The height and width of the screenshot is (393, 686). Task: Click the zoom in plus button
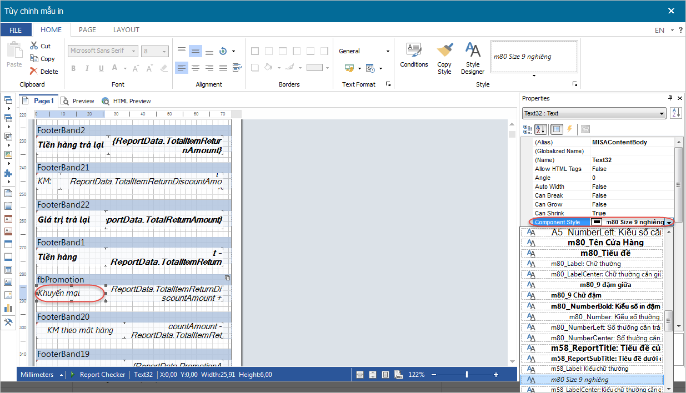pos(496,375)
